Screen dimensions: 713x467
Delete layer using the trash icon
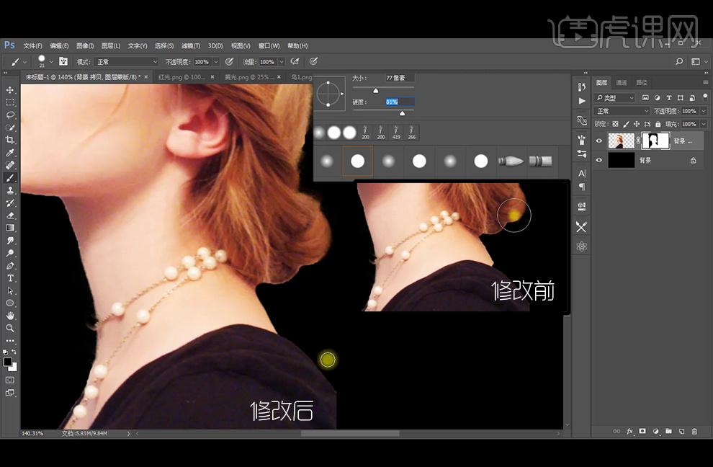(x=694, y=431)
